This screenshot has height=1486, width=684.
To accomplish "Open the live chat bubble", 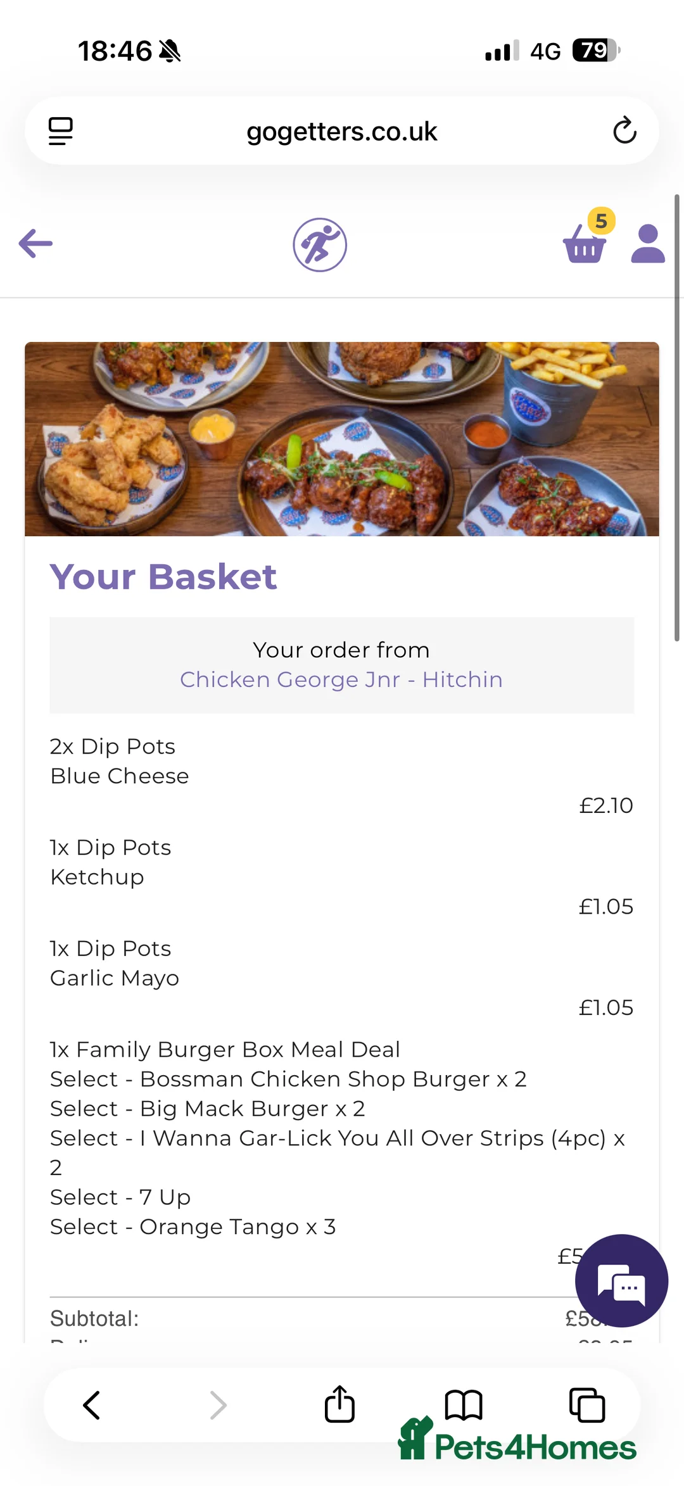I will tap(621, 1280).
